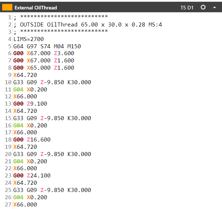Click the orange color swatch in header
This screenshot has height=209, width=222.
(7, 7)
